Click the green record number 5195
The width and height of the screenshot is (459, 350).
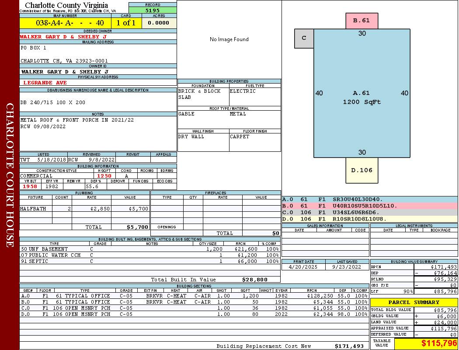(x=153, y=10)
